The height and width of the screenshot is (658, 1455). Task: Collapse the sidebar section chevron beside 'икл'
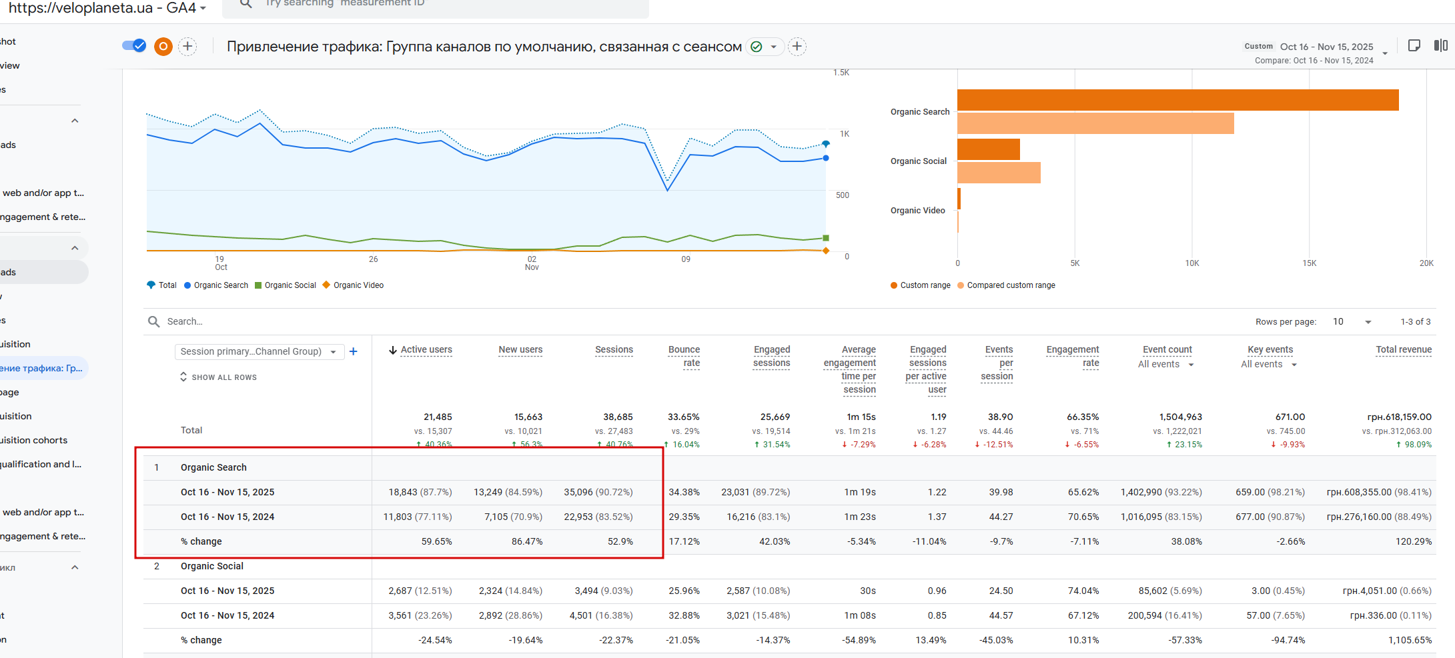[x=75, y=567]
